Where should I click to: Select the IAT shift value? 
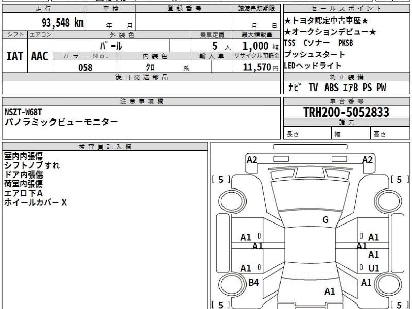tap(15, 56)
